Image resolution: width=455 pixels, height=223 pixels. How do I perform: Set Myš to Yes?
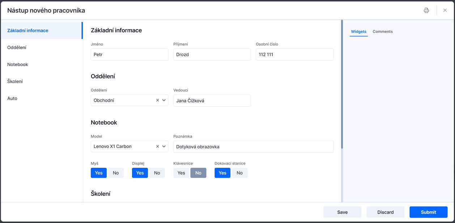pyautogui.click(x=99, y=173)
